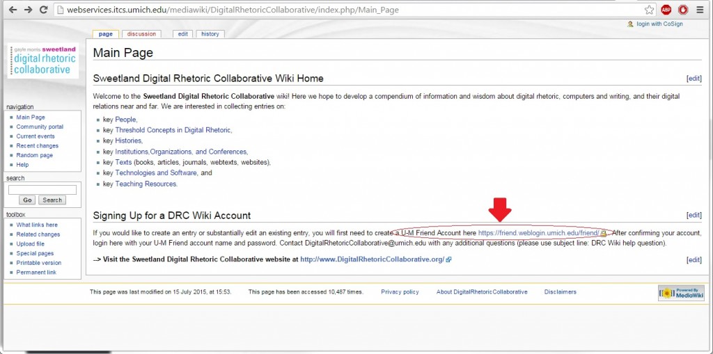This screenshot has height=354, width=713.
Task: Open the Technologies and Software link
Action: 156,173
